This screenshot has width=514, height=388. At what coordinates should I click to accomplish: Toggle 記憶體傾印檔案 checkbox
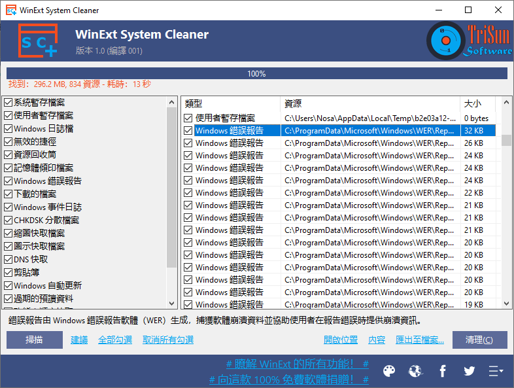(9, 168)
